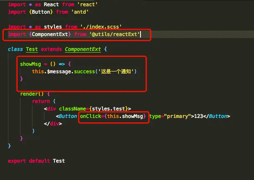Click the italic ComponentExt after extends
The width and height of the screenshot is (254, 180).
pos(83,49)
